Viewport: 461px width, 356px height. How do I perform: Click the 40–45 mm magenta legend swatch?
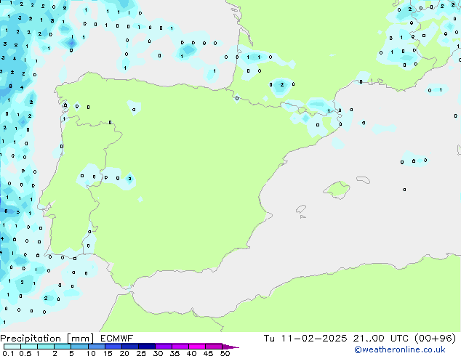pyautogui.click(x=197, y=347)
